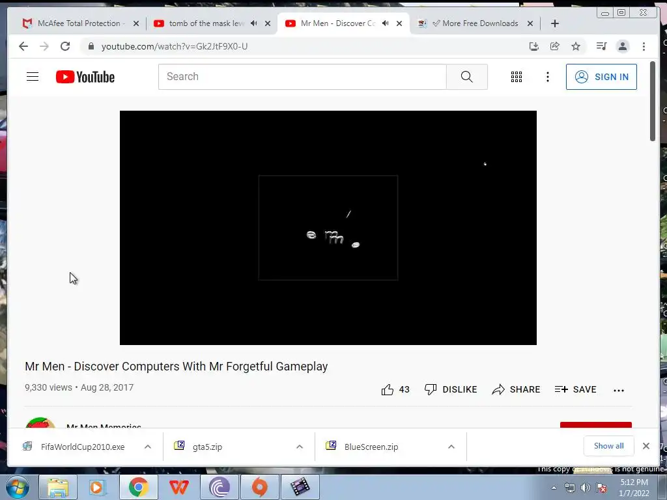View site info via the padlock icon

pyautogui.click(x=91, y=46)
